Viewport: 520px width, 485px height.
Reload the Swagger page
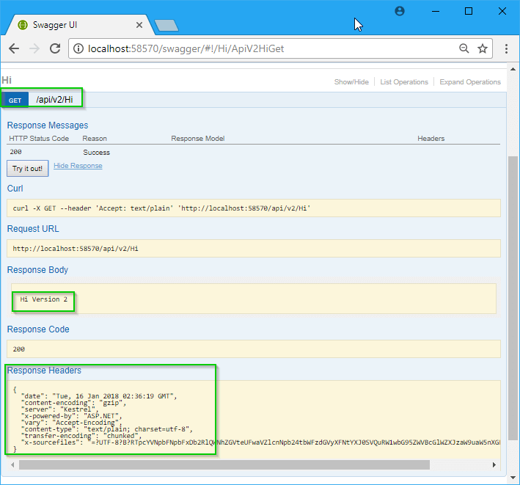click(x=55, y=48)
